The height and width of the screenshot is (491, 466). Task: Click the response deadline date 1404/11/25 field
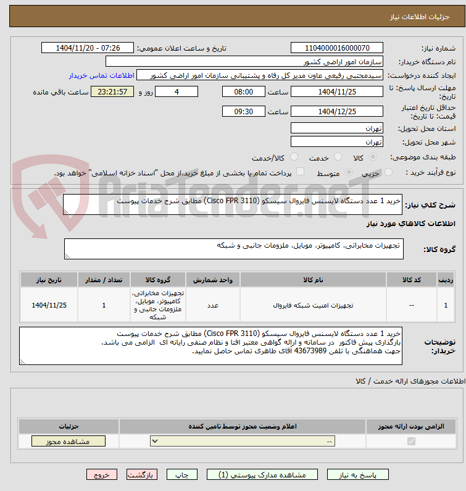click(x=337, y=92)
